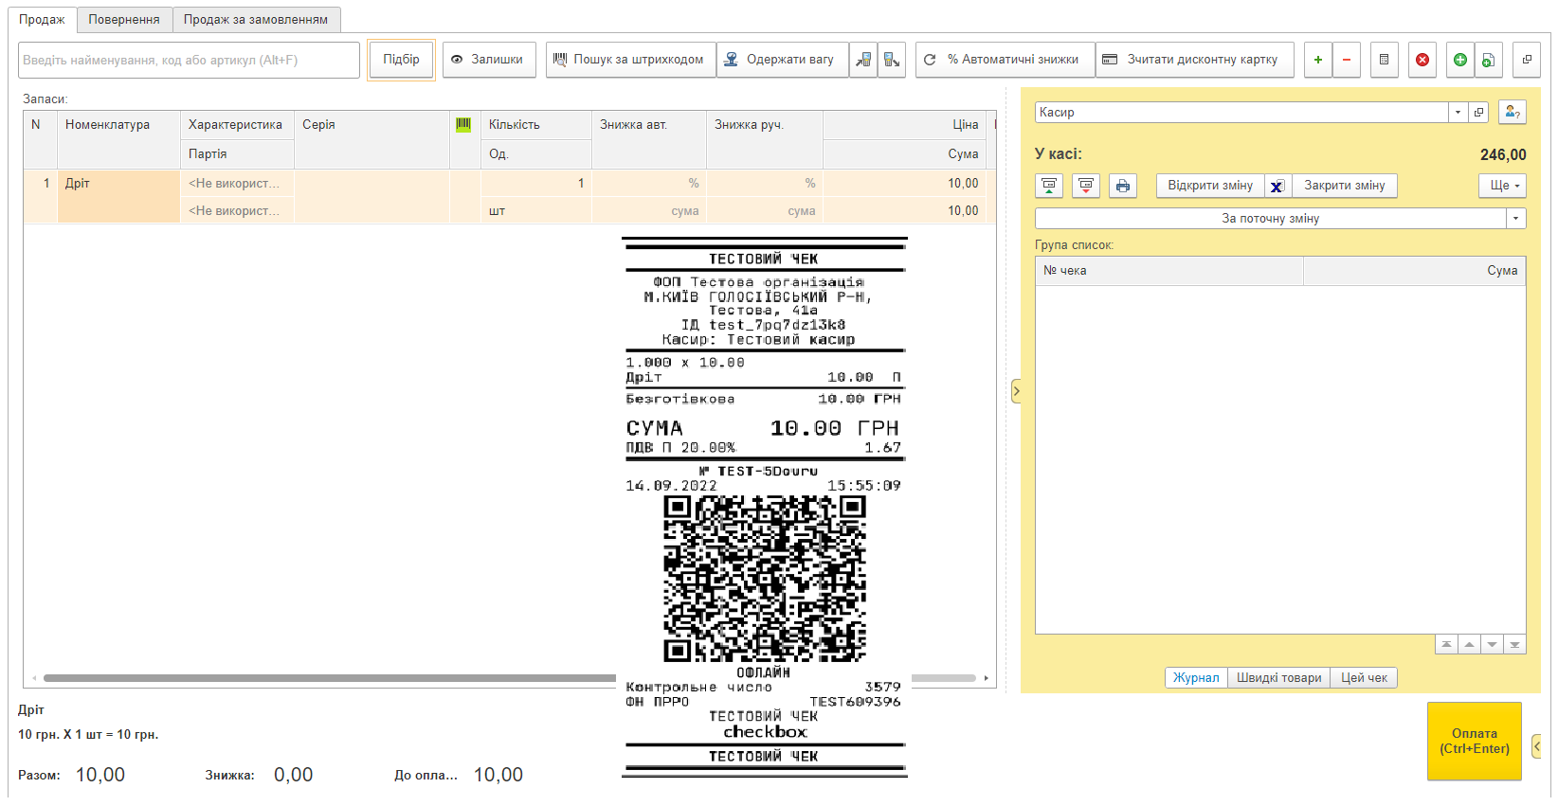Click the data terminal export icon with down-right arrow

892,60
